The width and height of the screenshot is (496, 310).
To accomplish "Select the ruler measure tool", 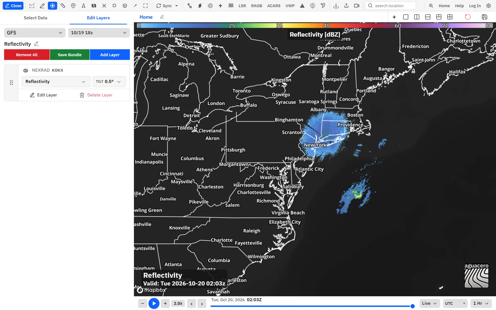I will [63, 6].
